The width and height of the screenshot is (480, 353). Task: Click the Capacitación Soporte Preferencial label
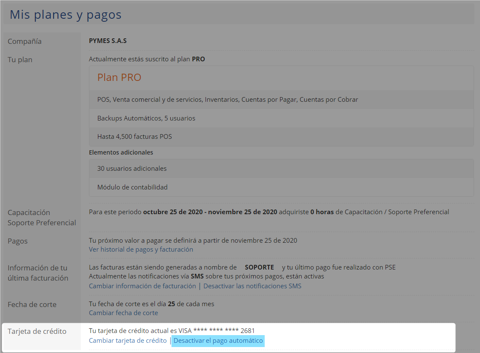point(42,218)
